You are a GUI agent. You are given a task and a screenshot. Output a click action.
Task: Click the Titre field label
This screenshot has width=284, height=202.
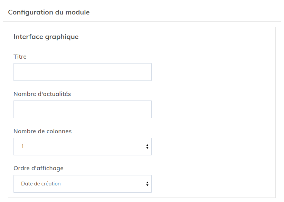[20, 57]
